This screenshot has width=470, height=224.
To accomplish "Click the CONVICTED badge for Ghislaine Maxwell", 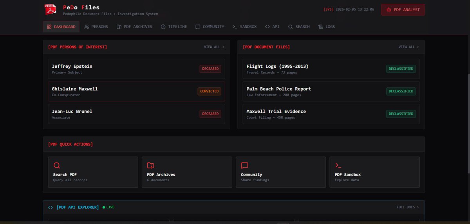I will pyautogui.click(x=210, y=91).
